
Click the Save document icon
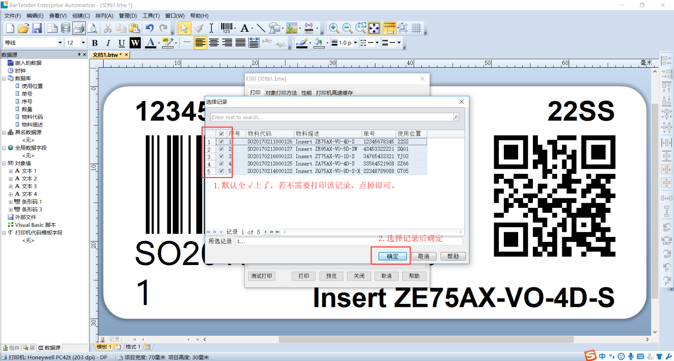point(37,28)
